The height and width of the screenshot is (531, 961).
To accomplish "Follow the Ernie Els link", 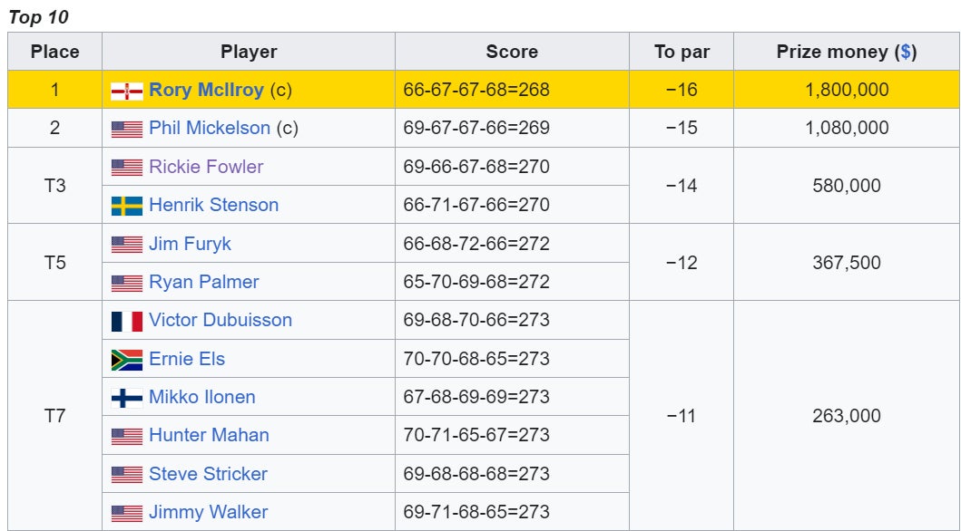I will click(187, 359).
